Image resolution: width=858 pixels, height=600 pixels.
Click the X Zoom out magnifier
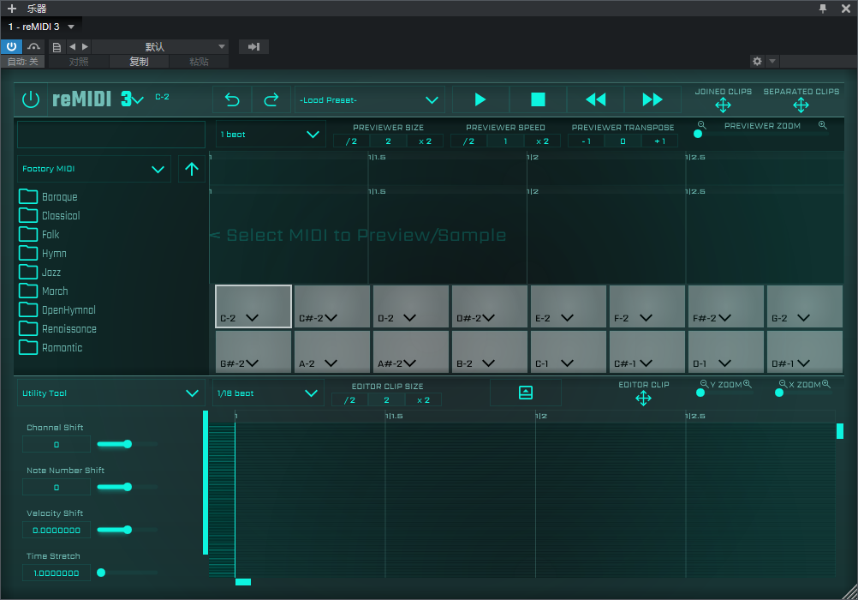(783, 383)
